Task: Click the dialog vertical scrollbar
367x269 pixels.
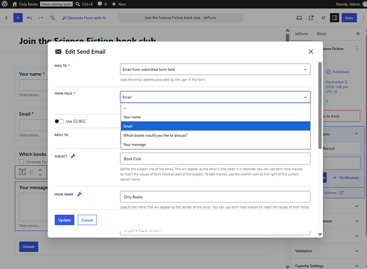Action: coord(320,106)
